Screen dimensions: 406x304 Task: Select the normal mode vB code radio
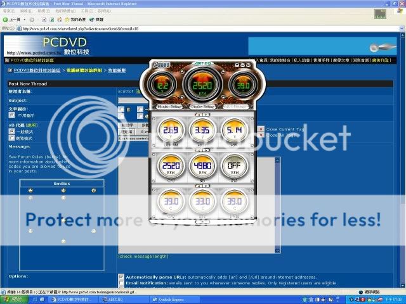coord(11,131)
